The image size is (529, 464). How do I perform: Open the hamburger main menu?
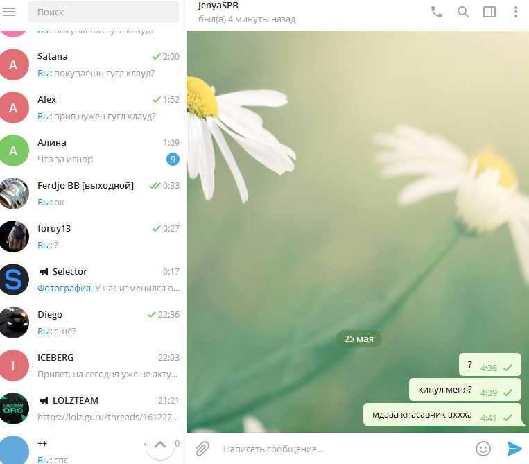9,12
